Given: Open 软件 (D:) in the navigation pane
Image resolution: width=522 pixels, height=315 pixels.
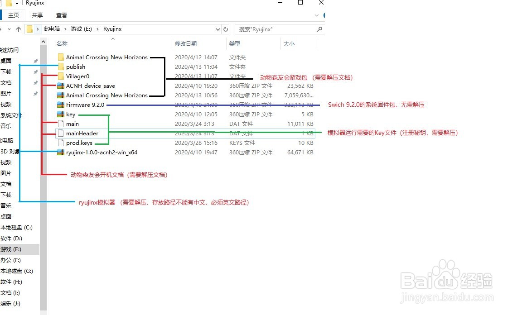Looking at the screenshot, I should [x=11, y=239].
